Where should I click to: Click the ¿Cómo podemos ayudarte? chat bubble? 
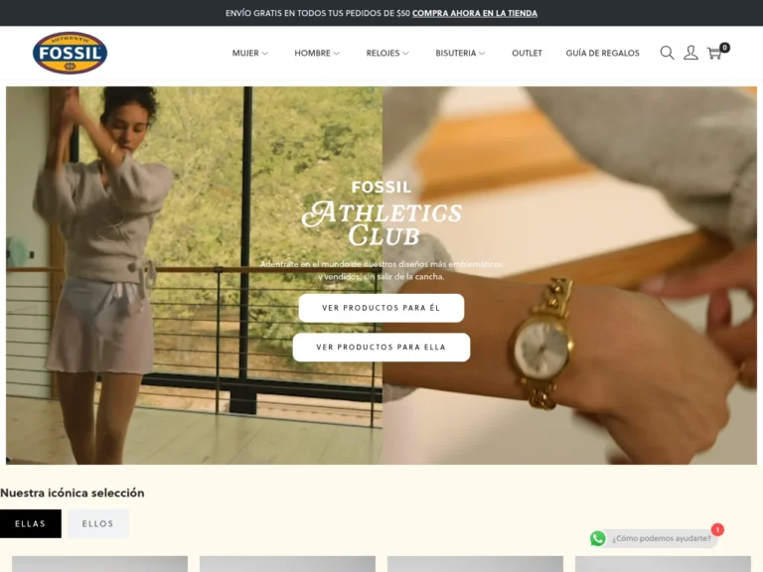[661, 538]
